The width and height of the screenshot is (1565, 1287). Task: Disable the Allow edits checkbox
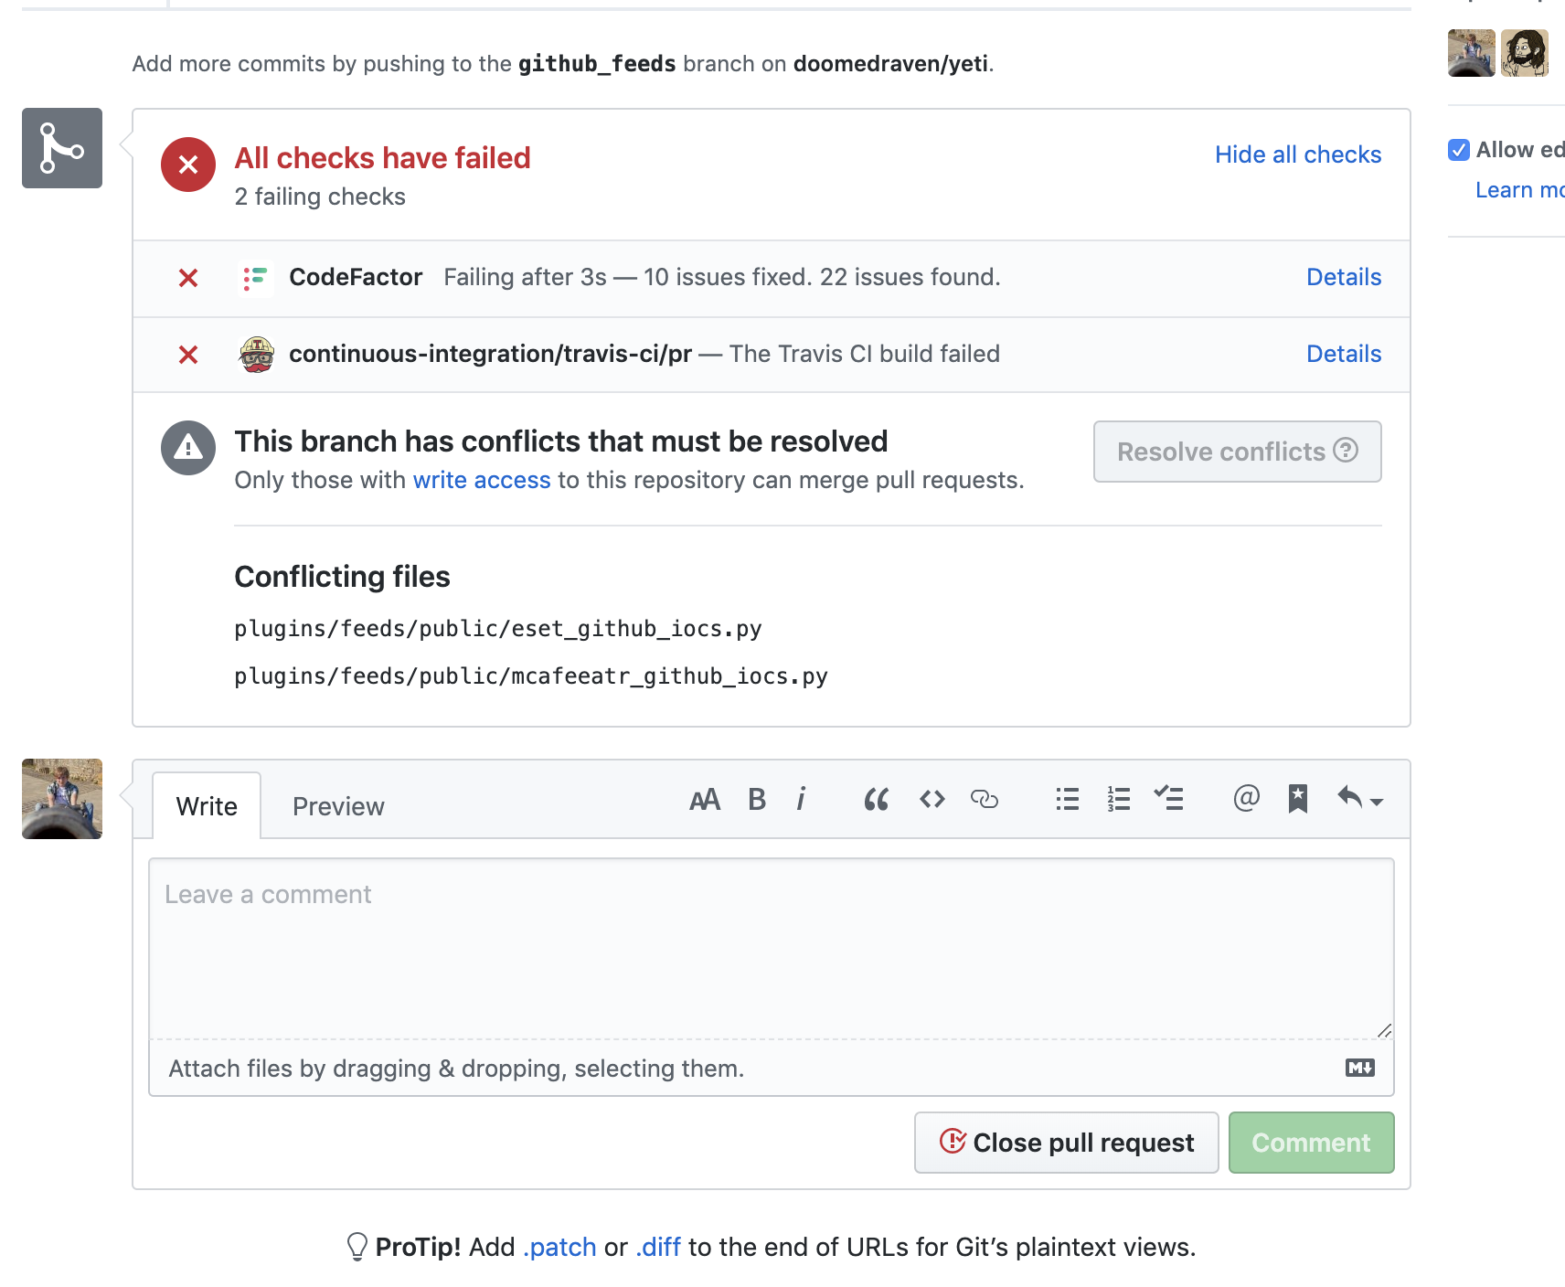(1459, 149)
